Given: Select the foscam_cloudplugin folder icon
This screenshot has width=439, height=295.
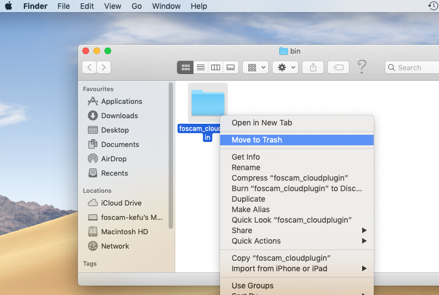Looking at the screenshot, I should 208,103.
